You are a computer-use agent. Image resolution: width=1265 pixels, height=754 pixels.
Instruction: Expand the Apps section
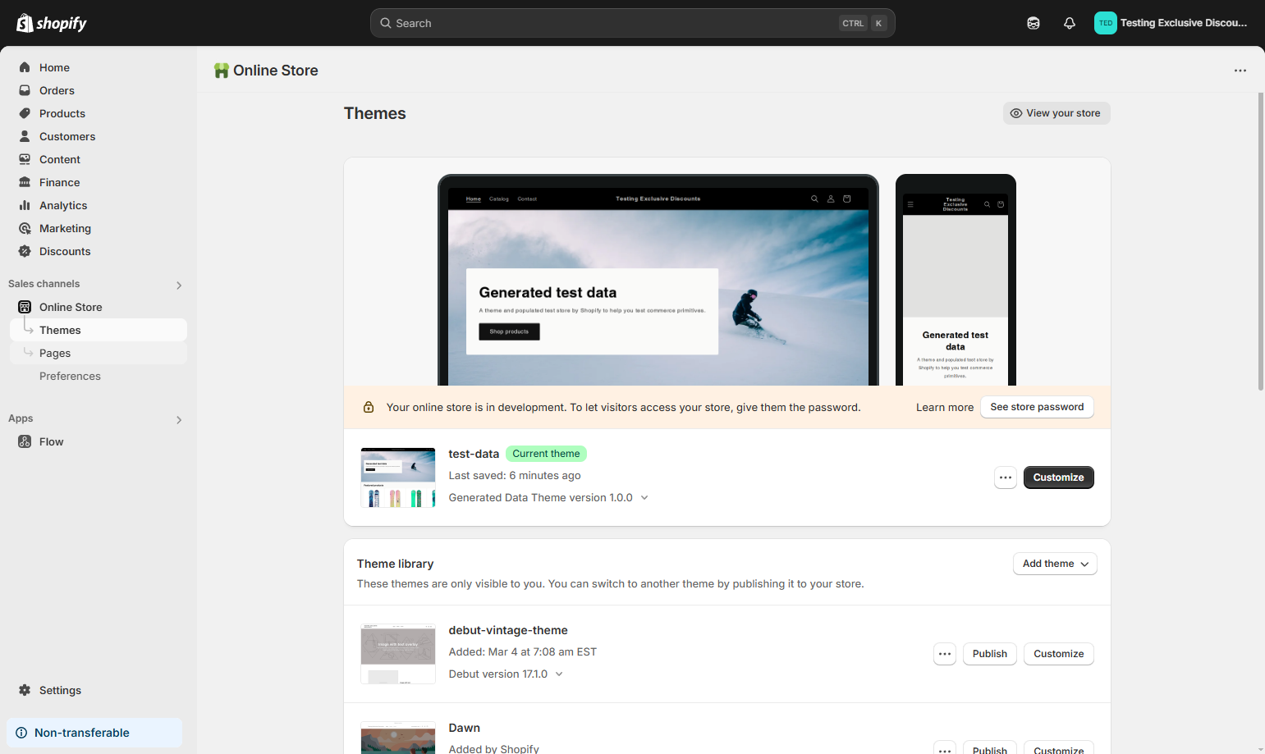coord(179,420)
